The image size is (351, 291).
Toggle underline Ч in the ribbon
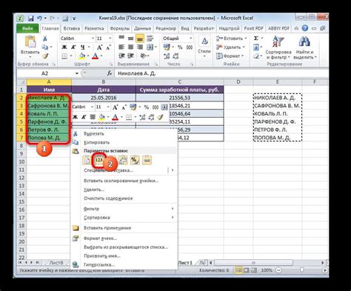tap(83, 47)
